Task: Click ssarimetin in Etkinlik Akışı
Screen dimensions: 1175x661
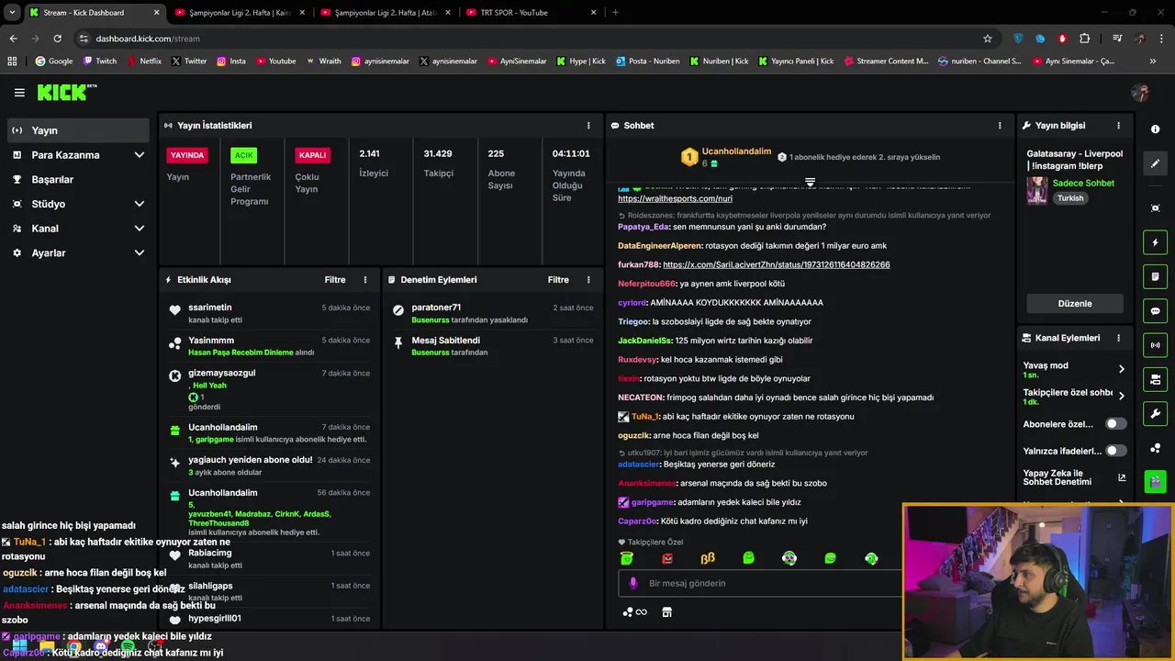Action: coord(210,308)
